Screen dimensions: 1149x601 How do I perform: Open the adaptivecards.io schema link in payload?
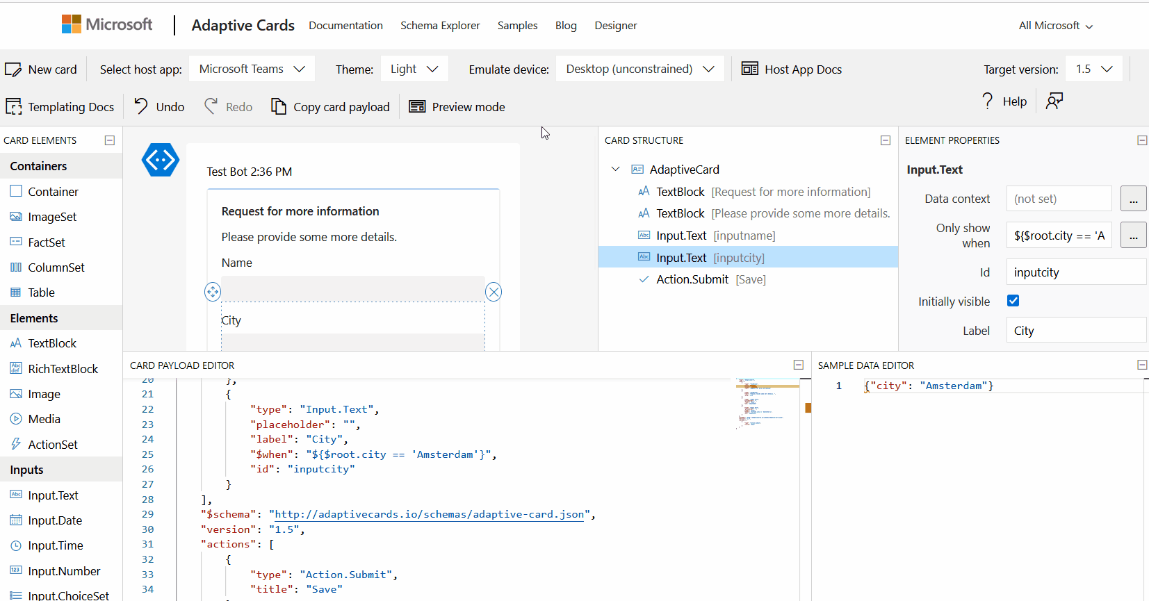click(430, 514)
